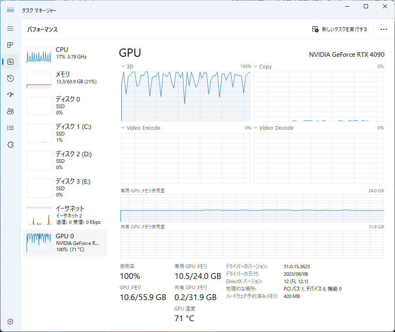Open the Details list page icon
This screenshot has height=332, width=395.
(x=10, y=128)
